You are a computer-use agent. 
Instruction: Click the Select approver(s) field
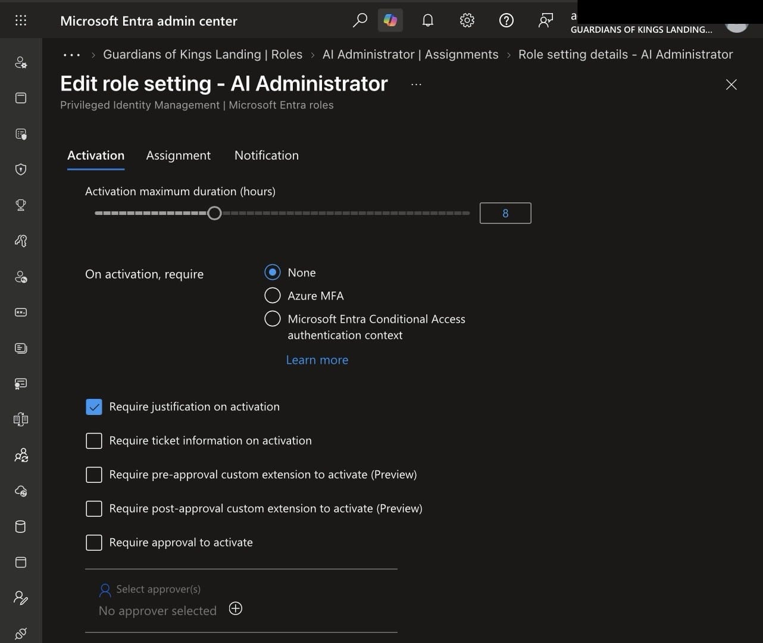[241, 600]
